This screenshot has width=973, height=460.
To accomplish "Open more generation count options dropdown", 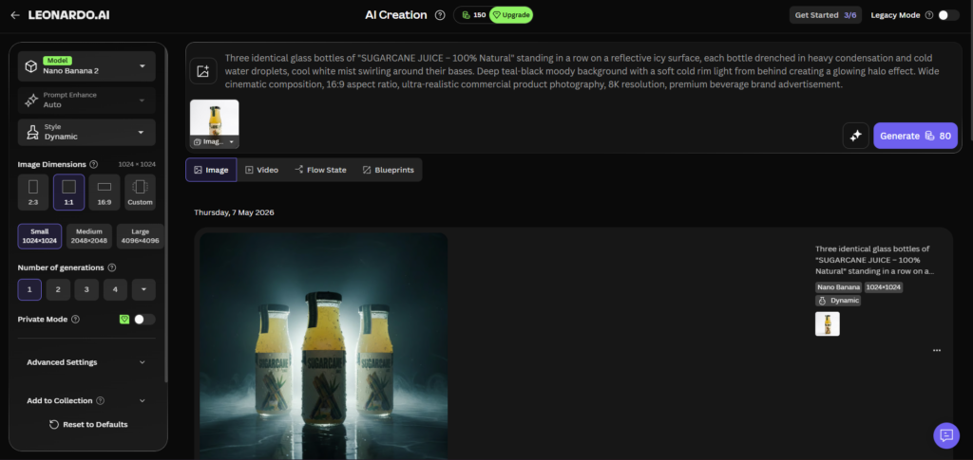I will 144,289.
